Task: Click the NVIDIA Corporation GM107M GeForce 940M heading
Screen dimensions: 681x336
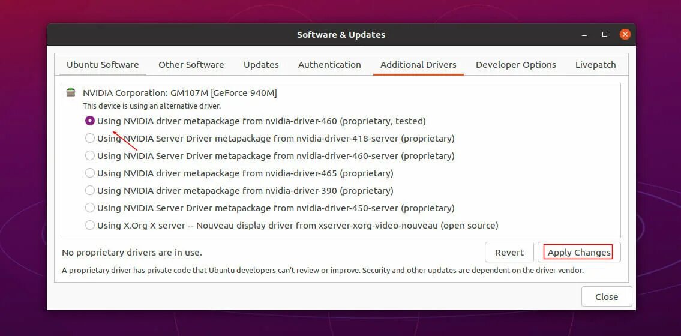Action: 180,93
